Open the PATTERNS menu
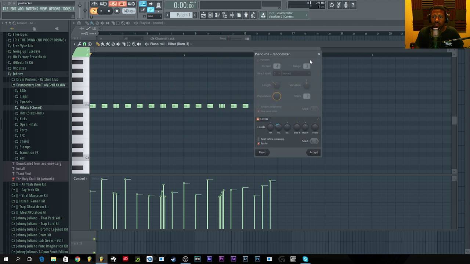Image resolution: width=470 pixels, height=264 pixels. (x=32, y=9)
